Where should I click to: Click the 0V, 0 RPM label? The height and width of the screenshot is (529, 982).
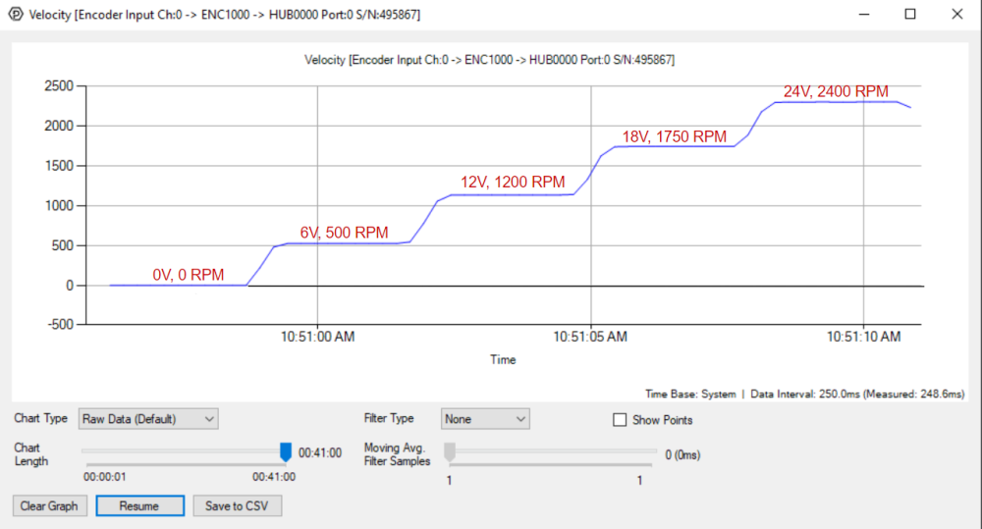[191, 276]
